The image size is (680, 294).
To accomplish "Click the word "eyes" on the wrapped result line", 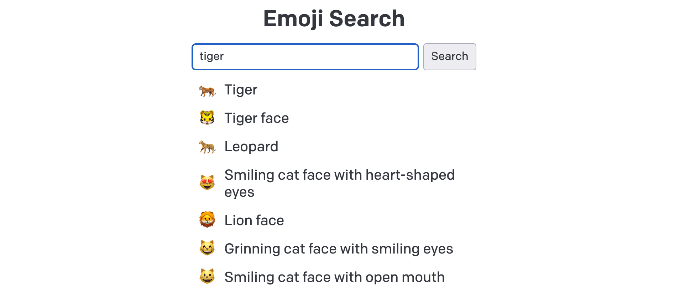I will point(239,192).
